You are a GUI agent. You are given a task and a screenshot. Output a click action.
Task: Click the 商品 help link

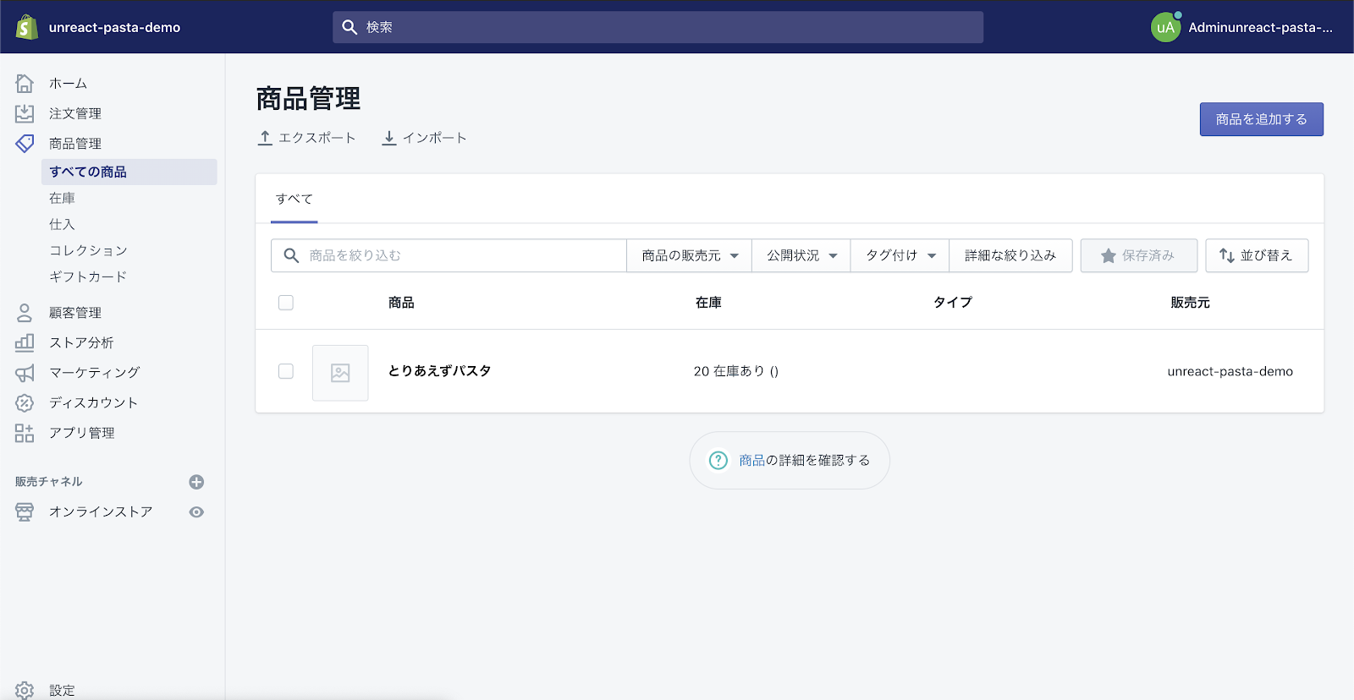point(751,460)
